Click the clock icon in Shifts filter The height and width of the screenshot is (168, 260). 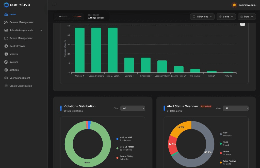point(220,16)
